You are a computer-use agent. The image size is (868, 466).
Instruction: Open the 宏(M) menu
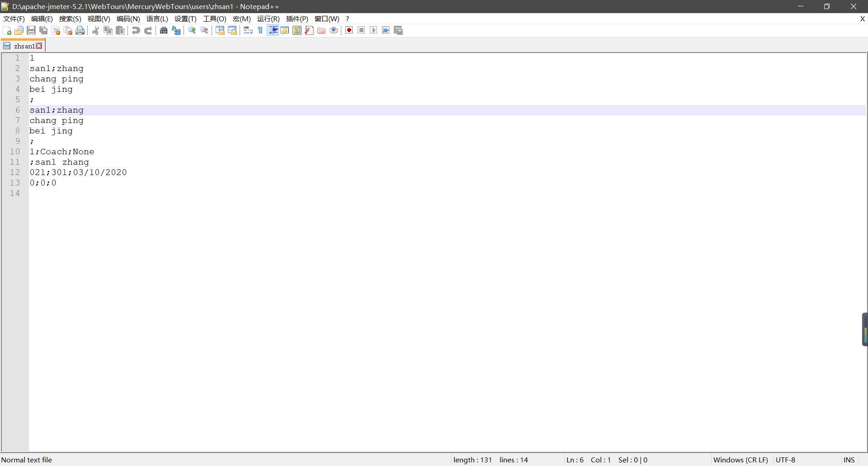point(242,19)
